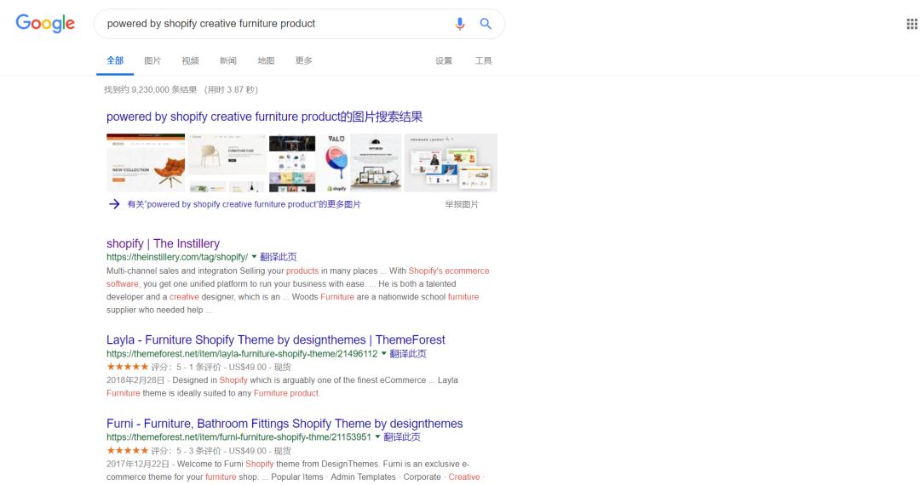Switch to the 图片 (Images) tab
The height and width of the screenshot is (485, 920).
tap(152, 61)
